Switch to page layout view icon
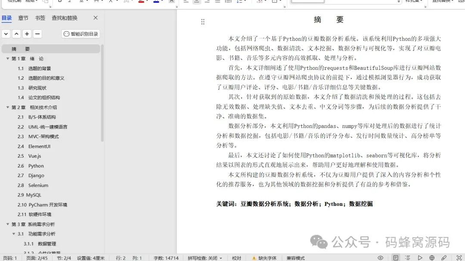Viewport: 465px width, 261px height. coord(396,258)
